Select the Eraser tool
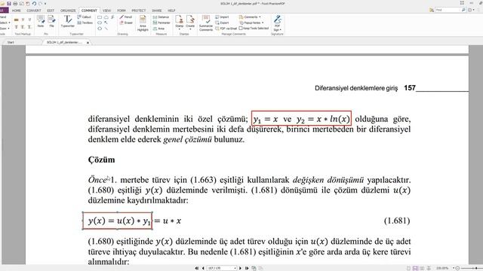 coord(126,23)
